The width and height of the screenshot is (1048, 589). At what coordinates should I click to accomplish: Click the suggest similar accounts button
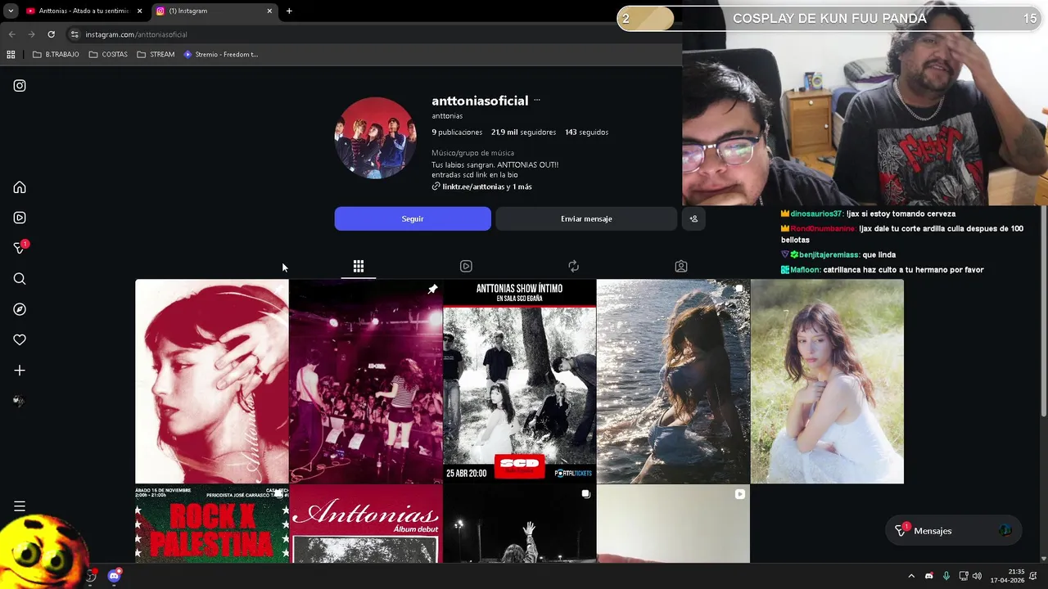click(x=693, y=218)
